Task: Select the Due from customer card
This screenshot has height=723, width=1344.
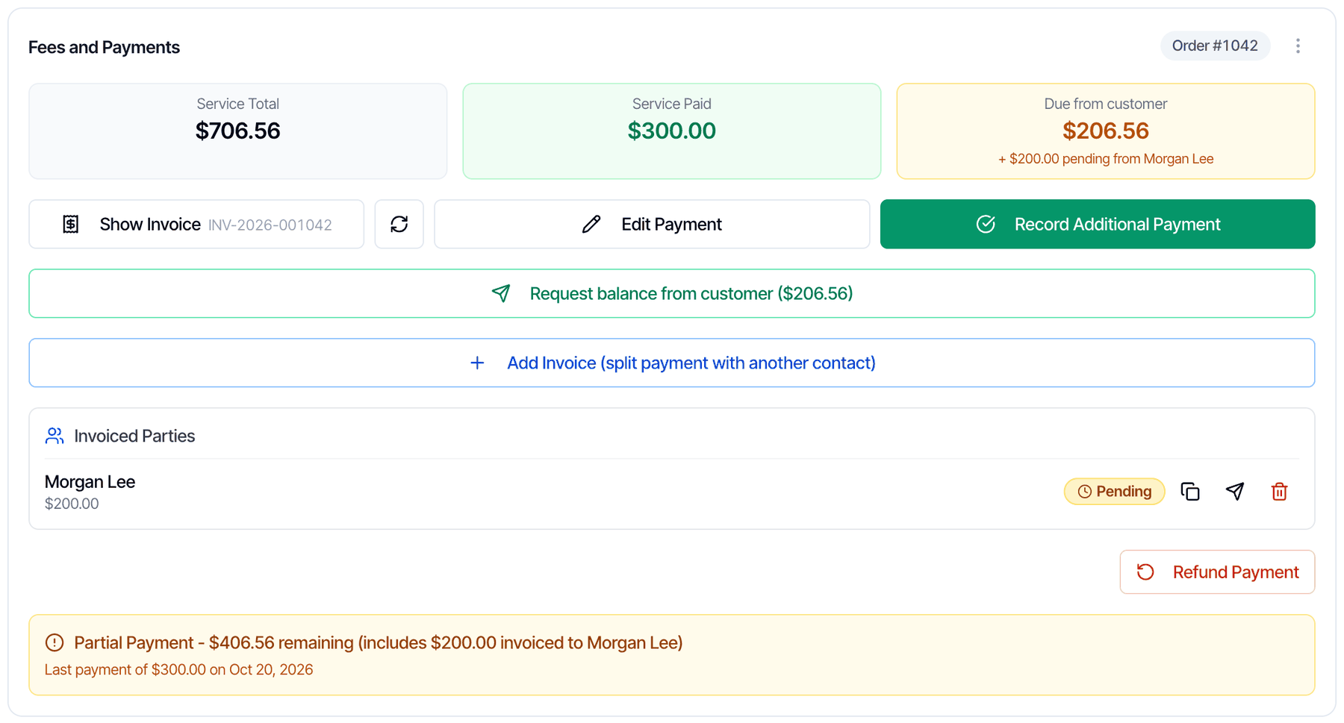Action: point(1106,131)
